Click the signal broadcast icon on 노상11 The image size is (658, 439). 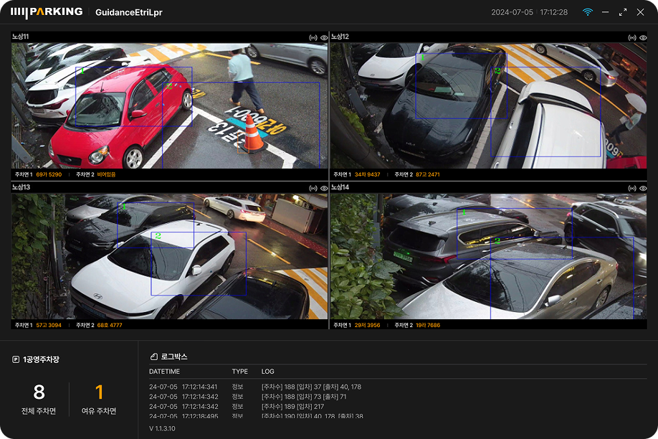pyautogui.click(x=313, y=37)
